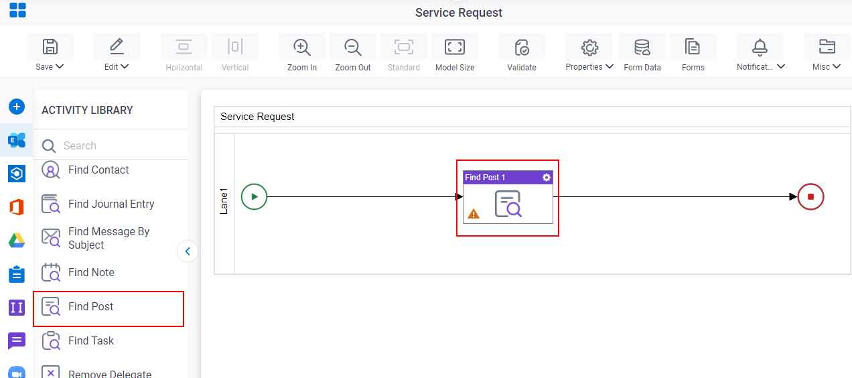Viewport: 852px width, 378px height.
Task: Open the Form Data icon
Action: click(642, 47)
